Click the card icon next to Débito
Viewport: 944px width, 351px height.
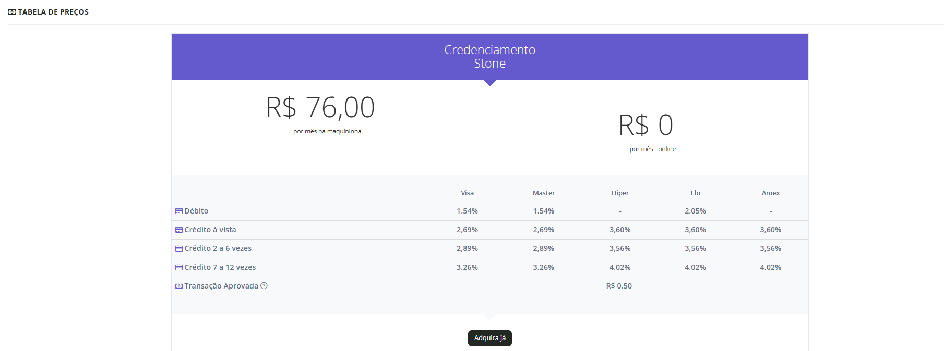click(179, 211)
